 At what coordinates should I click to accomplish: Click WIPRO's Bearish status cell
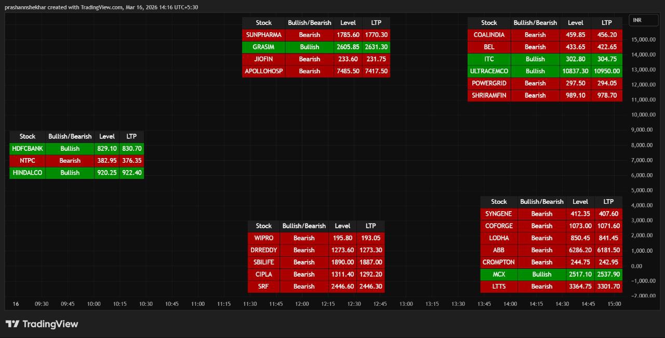click(x=304, y=238)
